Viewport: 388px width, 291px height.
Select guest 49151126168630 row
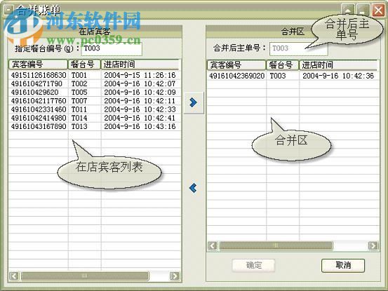click(x=94, y=75)
